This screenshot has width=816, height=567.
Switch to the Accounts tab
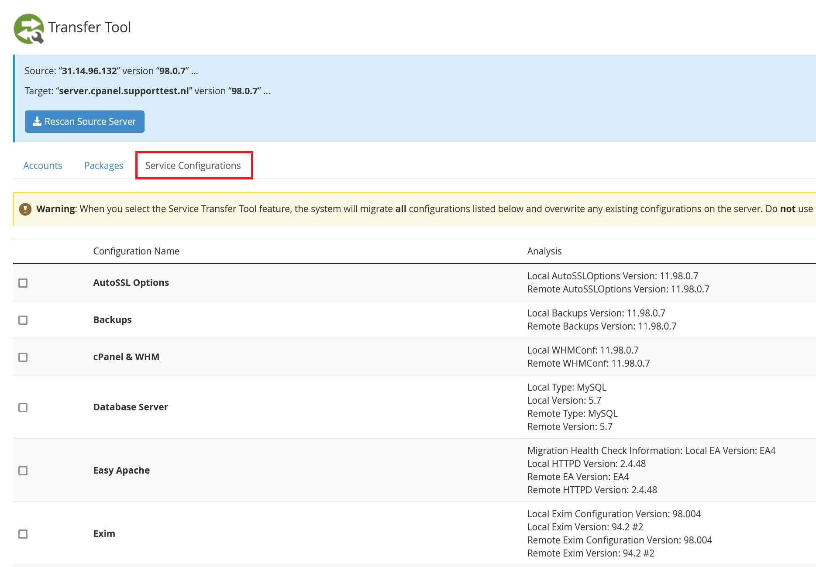coord(43,166)
